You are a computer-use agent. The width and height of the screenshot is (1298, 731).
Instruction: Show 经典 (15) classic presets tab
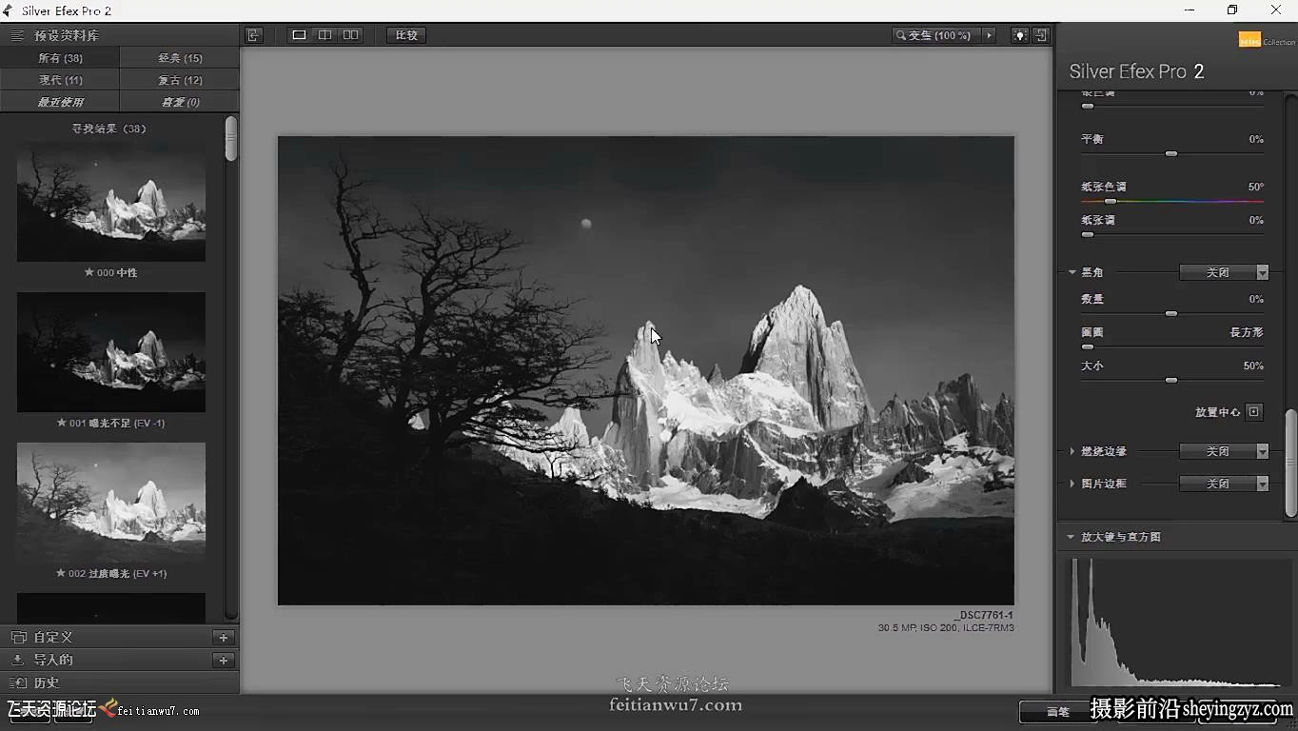pos(180,58)
